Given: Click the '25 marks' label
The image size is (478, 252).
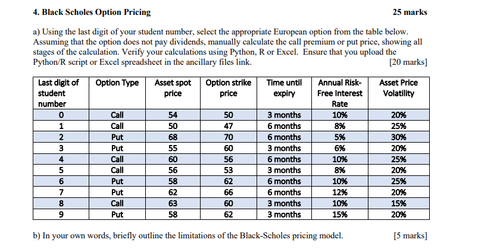Looking at the screenshot, I should pos(410,12).
